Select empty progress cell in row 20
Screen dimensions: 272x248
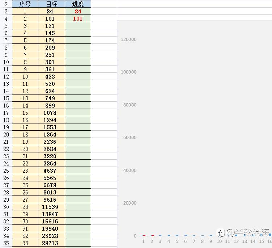(x=78, y=134)
